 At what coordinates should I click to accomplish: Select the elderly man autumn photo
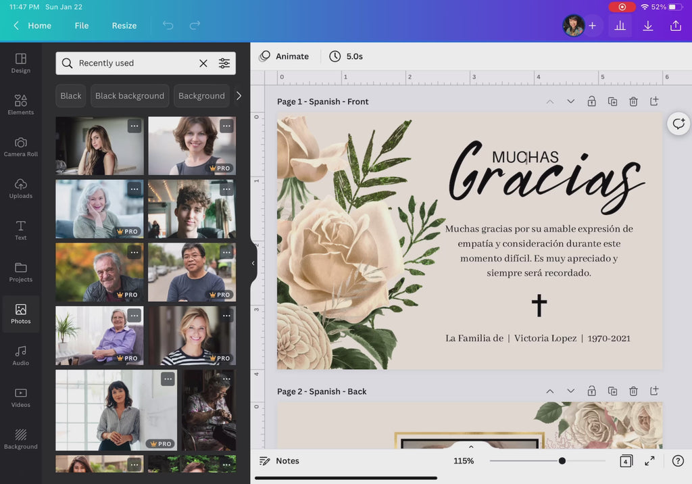point(99,272)
